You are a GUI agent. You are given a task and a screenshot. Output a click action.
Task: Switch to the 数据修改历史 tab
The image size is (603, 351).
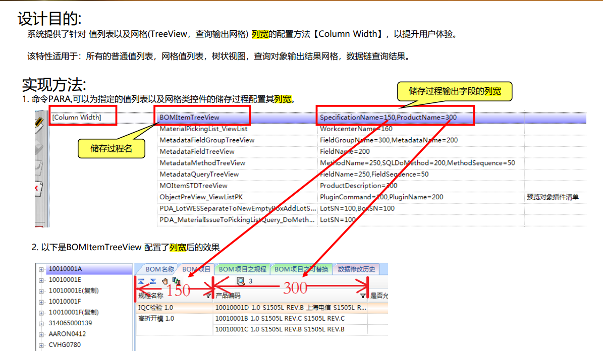pyautogui.click(x=357, y=269)
